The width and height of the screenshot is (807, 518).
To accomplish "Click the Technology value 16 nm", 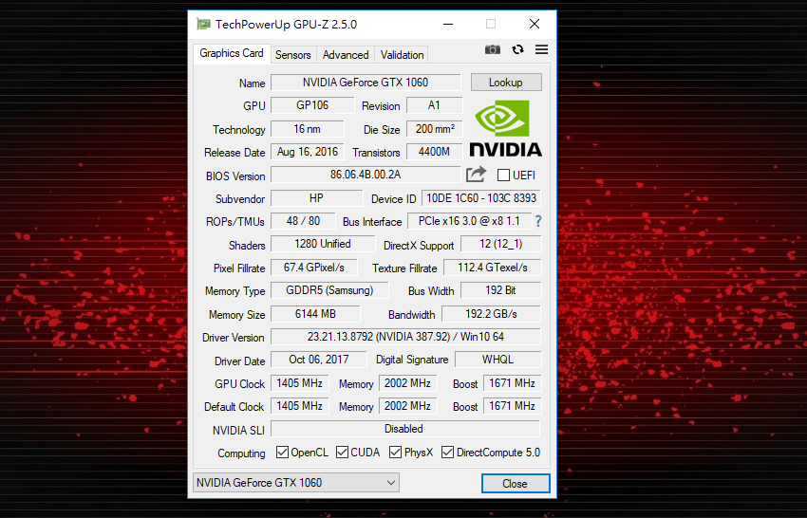I will click(x=308, y=129).
